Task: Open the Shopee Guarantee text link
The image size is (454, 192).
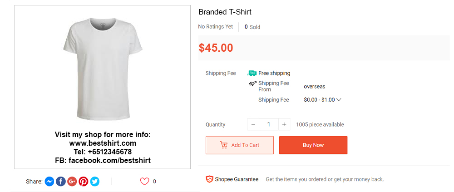Action: pos(237,179)
